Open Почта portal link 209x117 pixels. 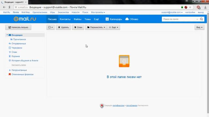(x=16, y=12)
